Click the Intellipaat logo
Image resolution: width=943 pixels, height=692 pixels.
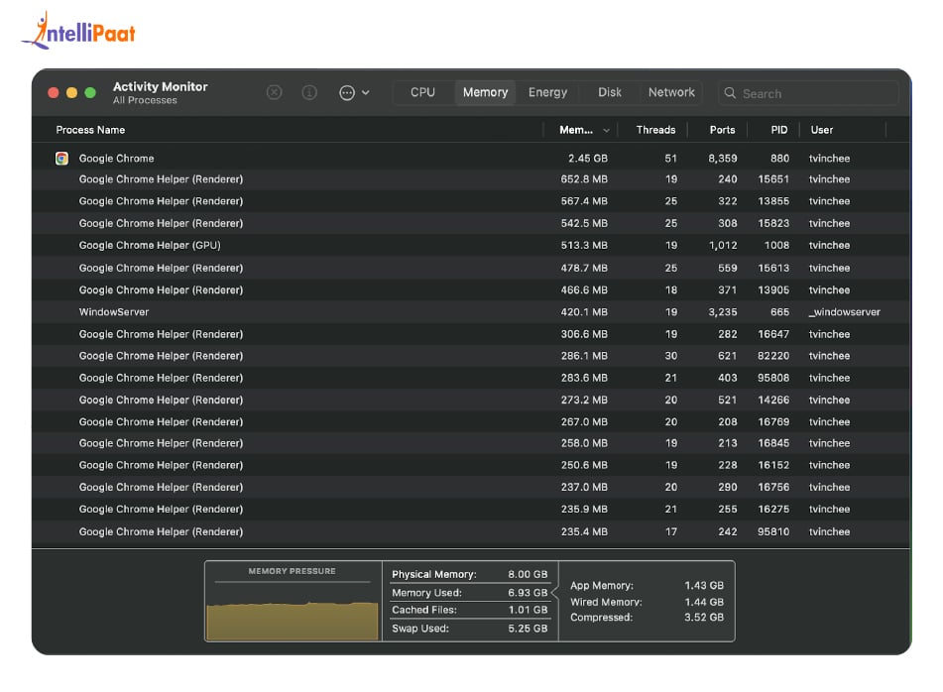(x=78, y=31)
